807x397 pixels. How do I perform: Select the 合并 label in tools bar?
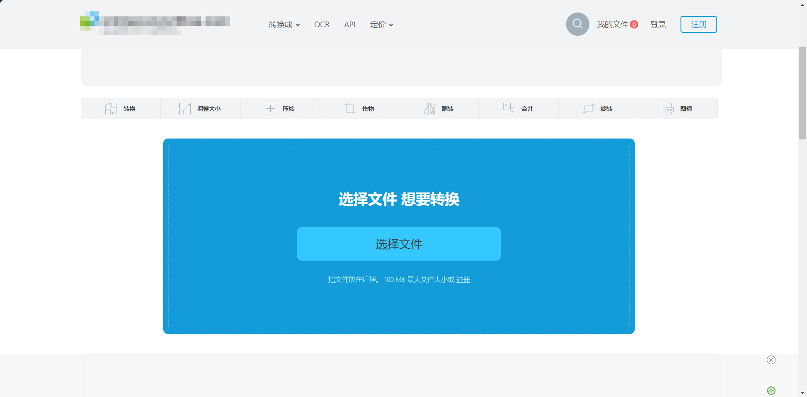[527, 109]
